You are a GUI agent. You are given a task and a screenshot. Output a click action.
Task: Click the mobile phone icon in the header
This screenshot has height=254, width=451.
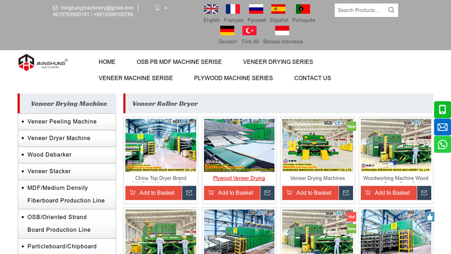(x=157, y=8)
